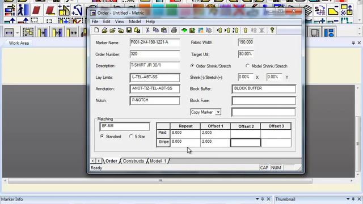Click the green arrow Process Order icon
The width and height of the screenshot is (363, 204).
(x=184, y=30)
